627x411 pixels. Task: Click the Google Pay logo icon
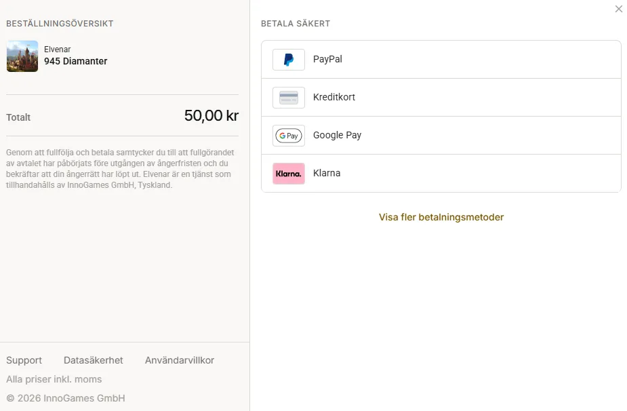[x=289, y=136]
